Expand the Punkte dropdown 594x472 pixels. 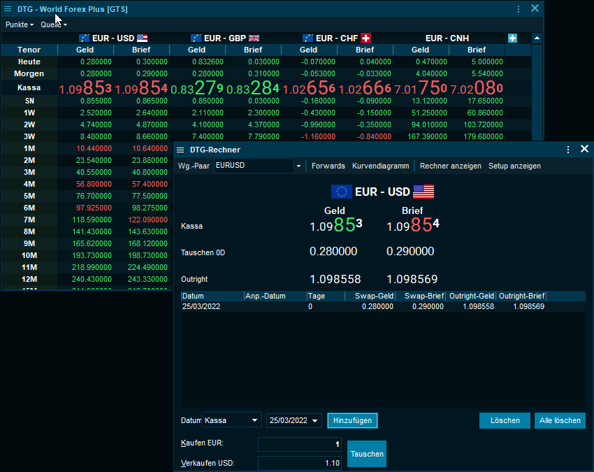coord(19,24)
